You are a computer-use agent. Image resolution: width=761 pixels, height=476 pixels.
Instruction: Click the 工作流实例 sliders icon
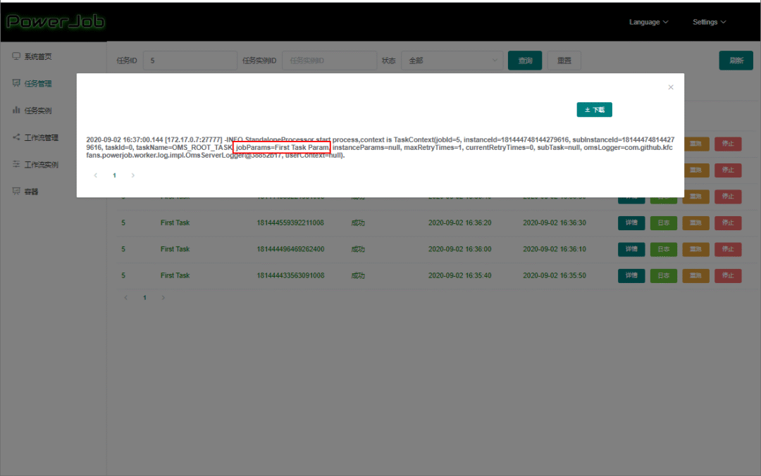pyautogui.click(x=16, y=164)
